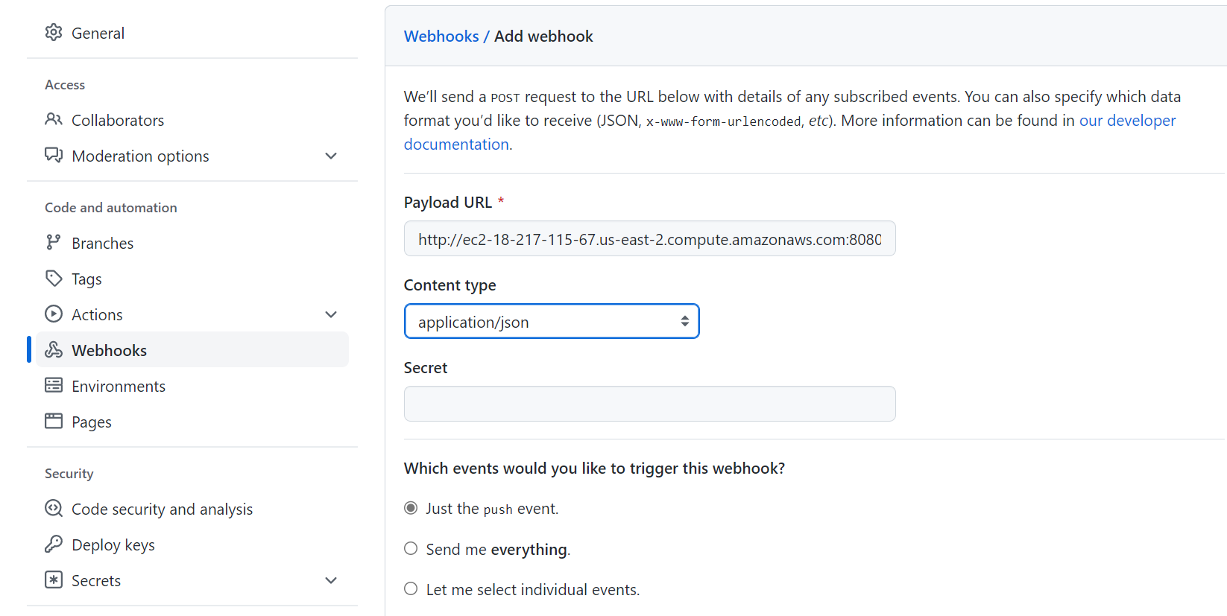The height and width of the screenshot is (616, 1227).
Task: Expand the Actions submenu chevron
Action: coord(331,314)
